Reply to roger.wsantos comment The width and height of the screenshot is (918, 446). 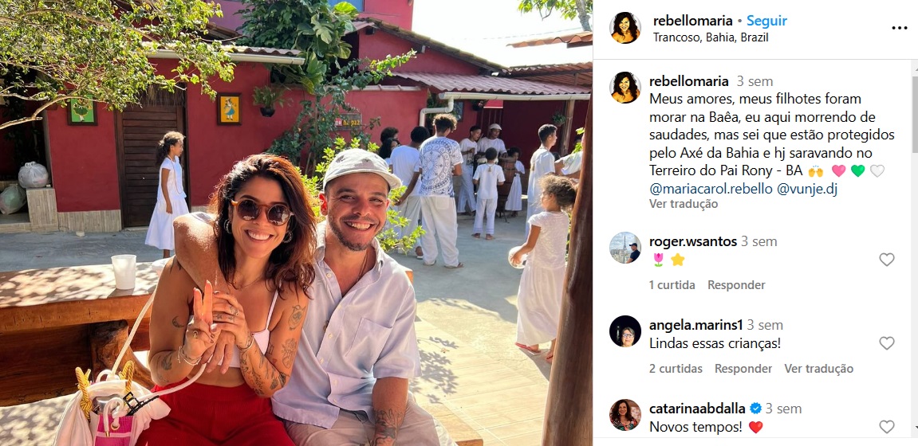pos(736,285)
